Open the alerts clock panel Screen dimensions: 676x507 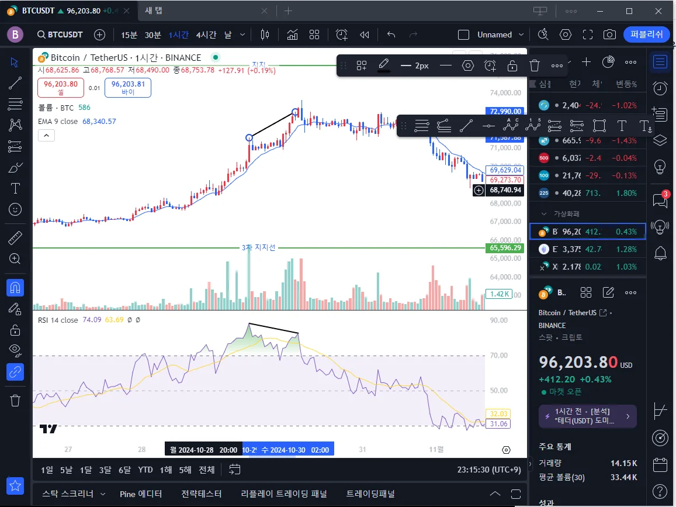[660, 88]
